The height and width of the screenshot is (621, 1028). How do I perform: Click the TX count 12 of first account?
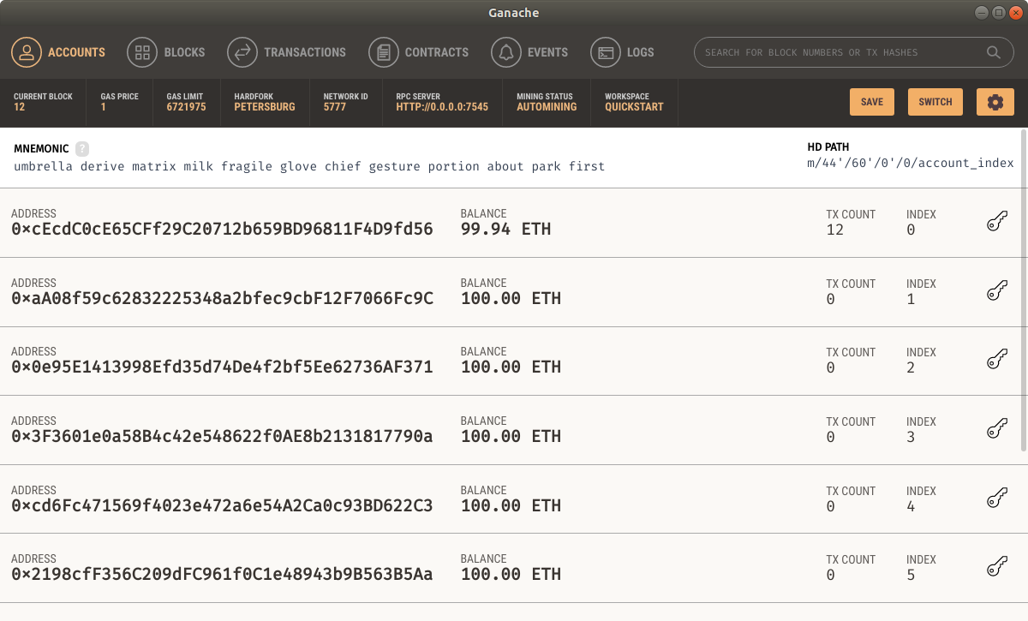click(x=834, y=230)
